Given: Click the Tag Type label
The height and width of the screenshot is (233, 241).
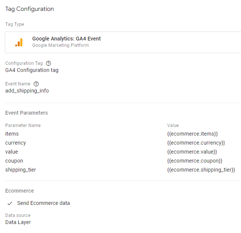Looking at the screenshot, I should 15,24.
